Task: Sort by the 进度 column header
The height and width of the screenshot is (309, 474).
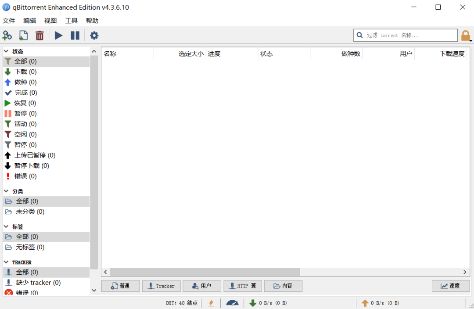Action: pyautogui.click(x=232, y=54)
